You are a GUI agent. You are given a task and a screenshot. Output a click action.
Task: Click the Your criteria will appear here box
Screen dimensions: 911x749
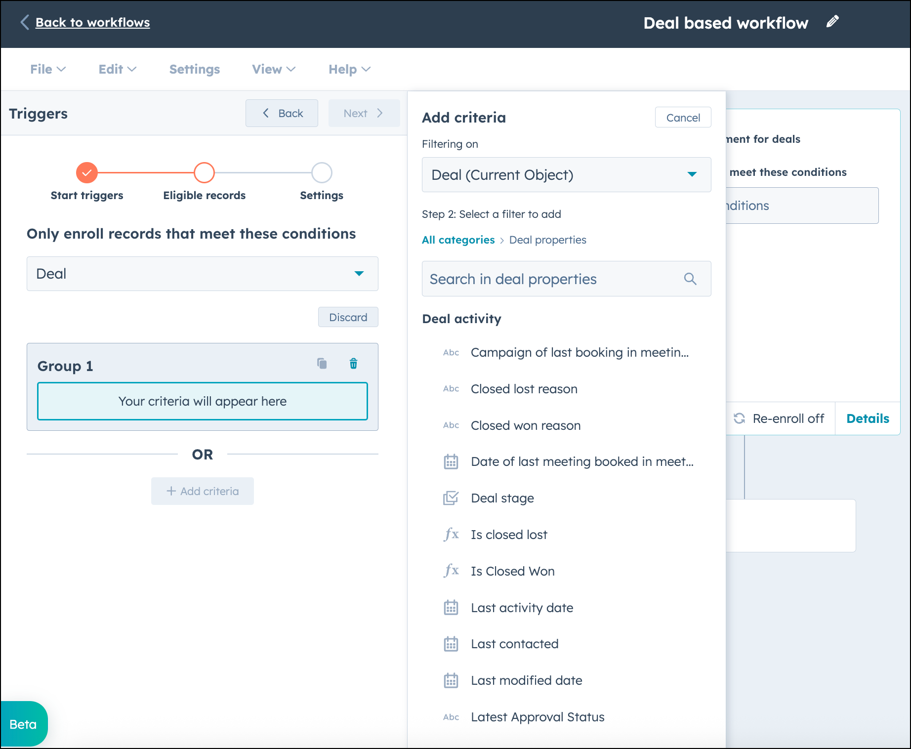tap(203, 401)
